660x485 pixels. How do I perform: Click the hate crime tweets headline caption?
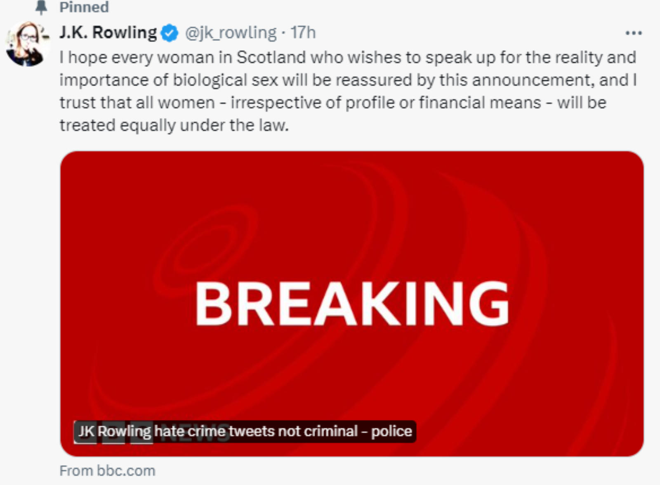(245, 431)
